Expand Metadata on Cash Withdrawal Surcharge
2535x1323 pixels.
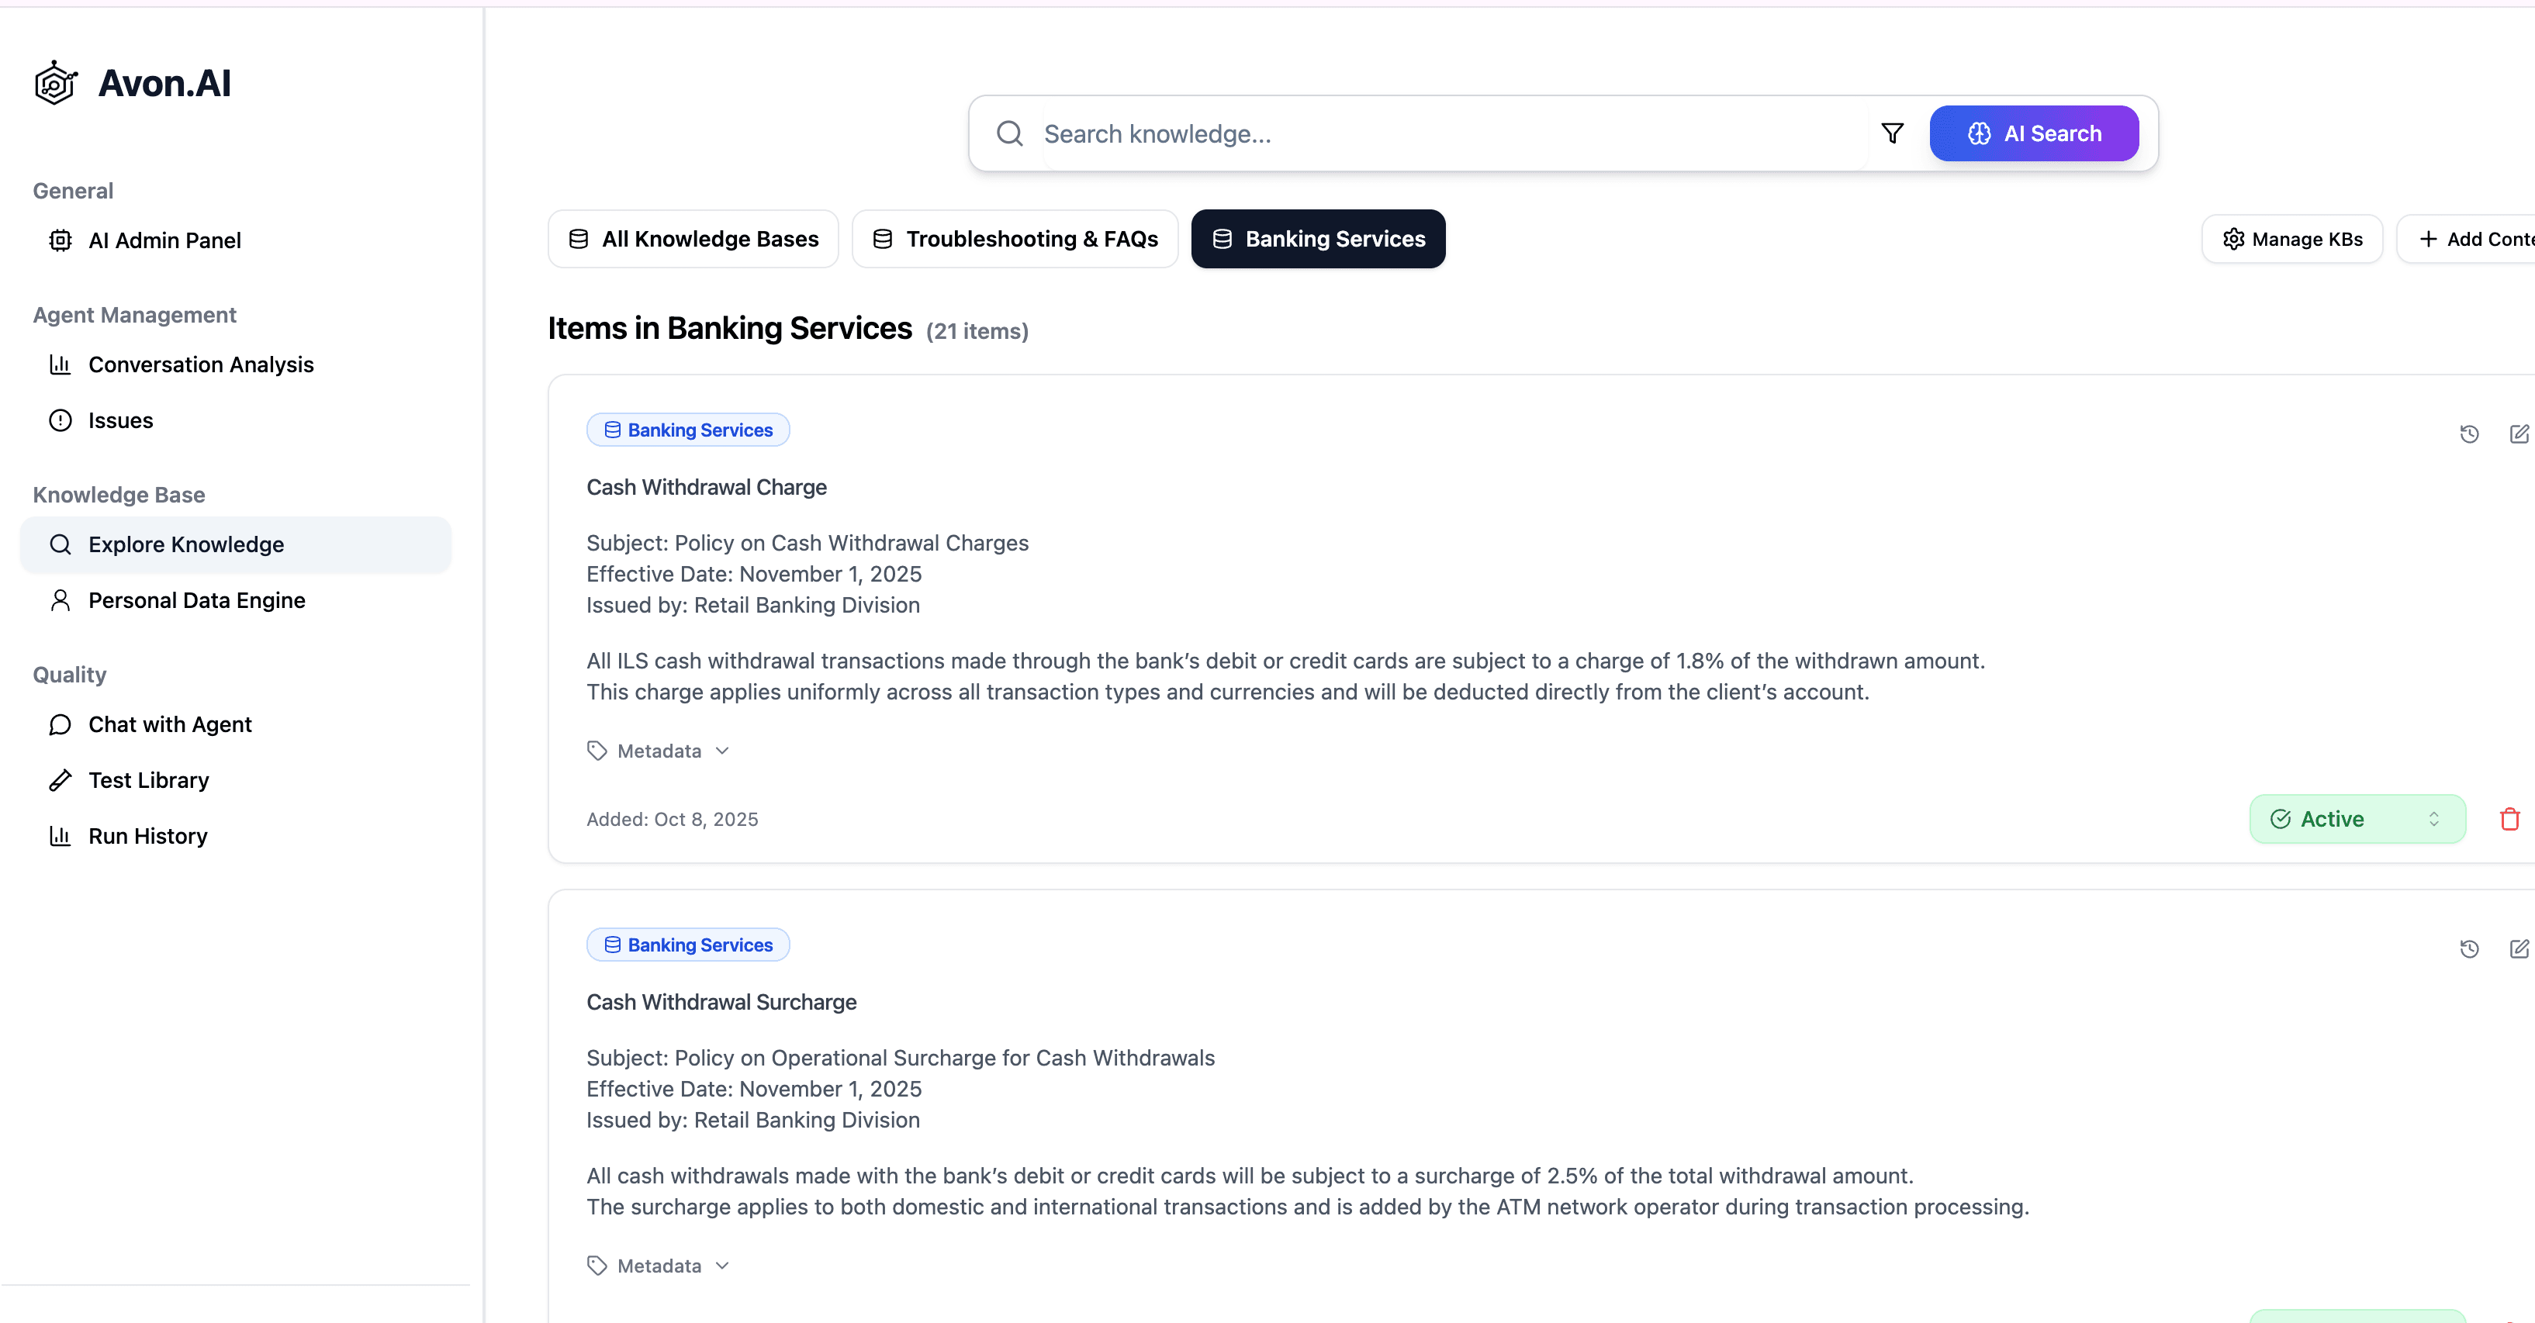click(x=657, y=1265)
